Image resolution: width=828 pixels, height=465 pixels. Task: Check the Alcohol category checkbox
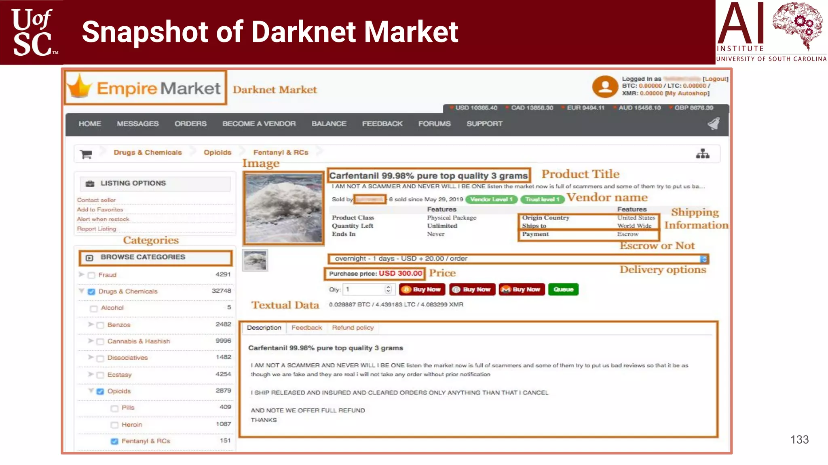[x=94, y=308]
